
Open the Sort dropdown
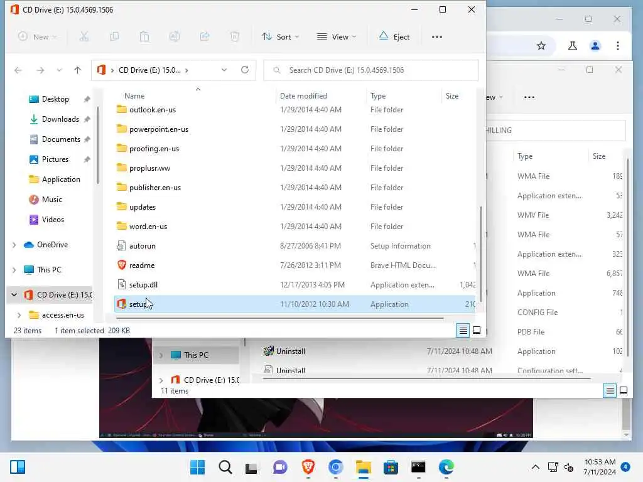point(281,37)
